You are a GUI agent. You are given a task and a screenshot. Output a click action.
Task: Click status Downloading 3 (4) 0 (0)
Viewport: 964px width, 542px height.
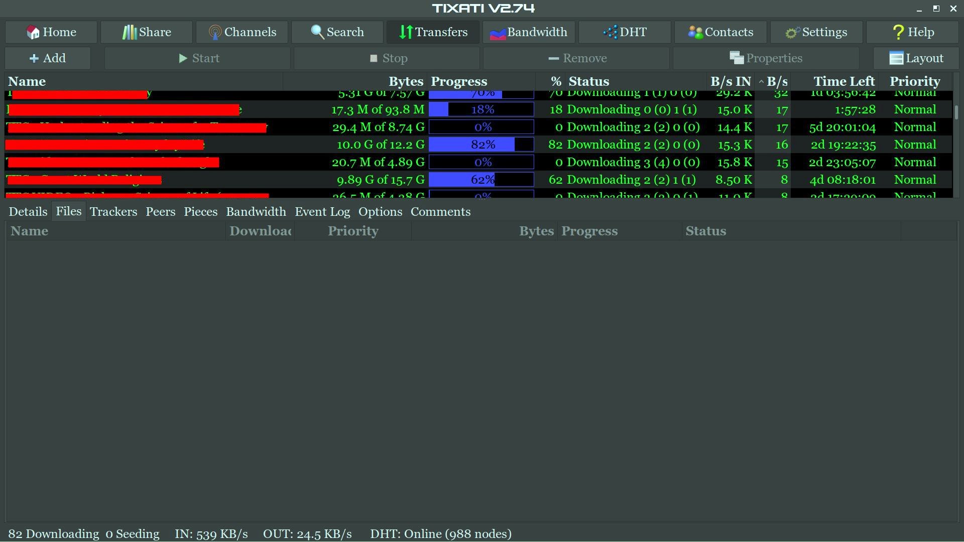click(633, 162)
